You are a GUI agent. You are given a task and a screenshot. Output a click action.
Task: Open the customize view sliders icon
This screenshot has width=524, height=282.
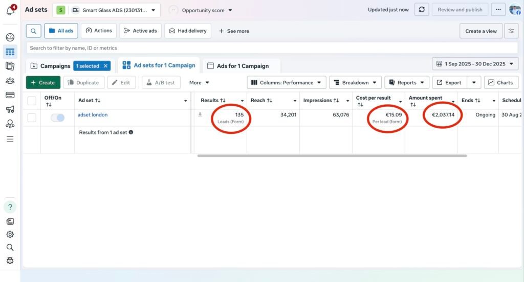point(511,31)
